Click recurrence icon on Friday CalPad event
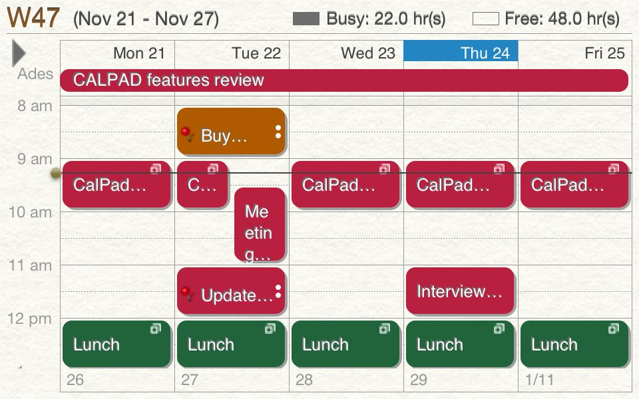Viewport: 639px width, 399px height. tap(614, 168)
